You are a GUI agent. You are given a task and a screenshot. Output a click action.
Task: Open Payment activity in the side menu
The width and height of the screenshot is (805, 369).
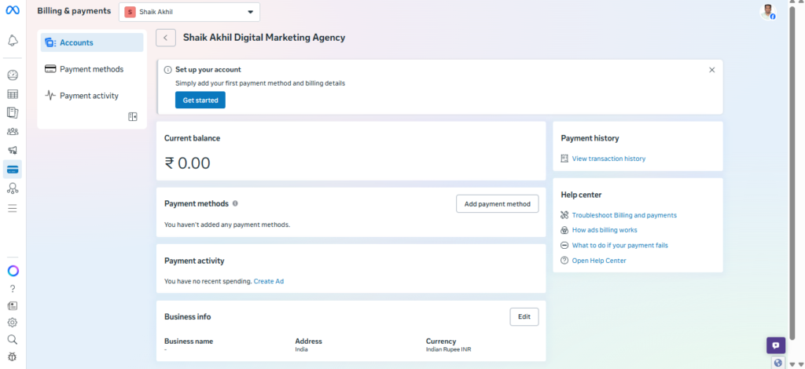coord(93,96)
